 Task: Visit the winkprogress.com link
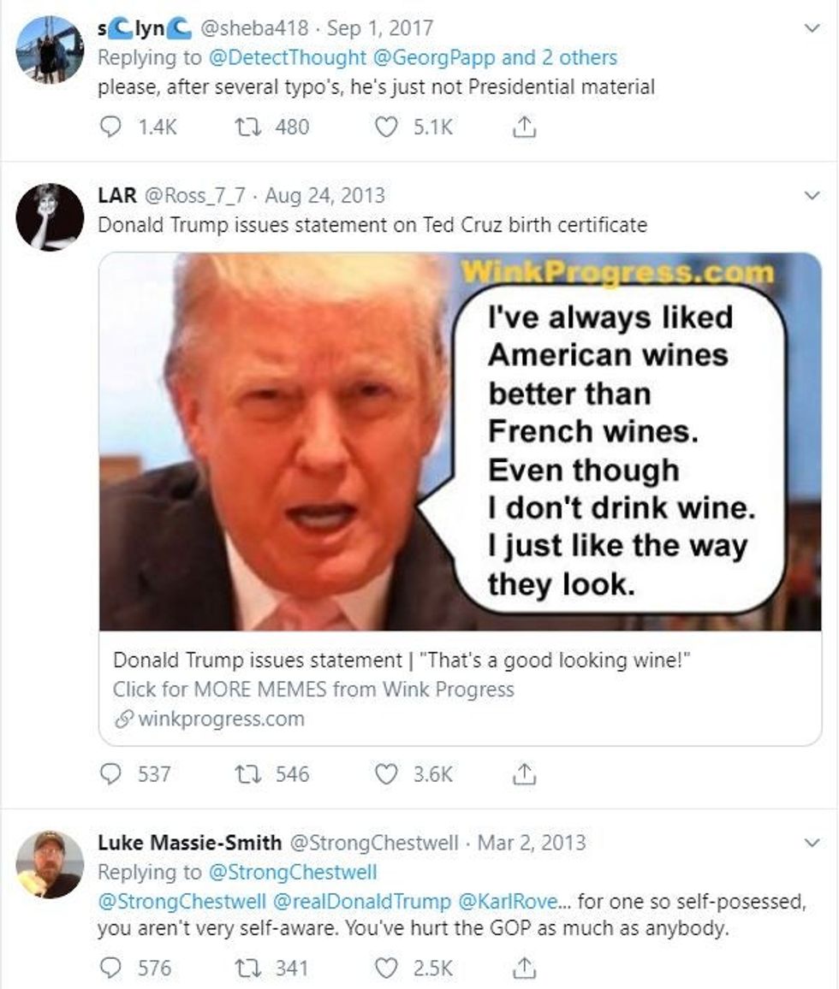(x=220, y=720)
